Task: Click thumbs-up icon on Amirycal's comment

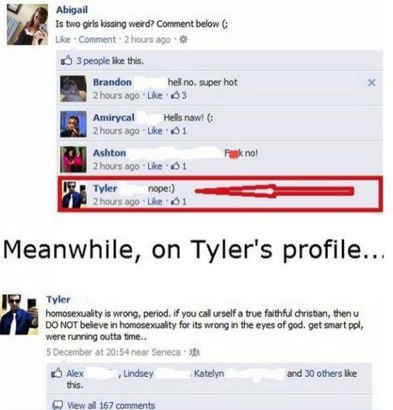Action: pos(175,131)
